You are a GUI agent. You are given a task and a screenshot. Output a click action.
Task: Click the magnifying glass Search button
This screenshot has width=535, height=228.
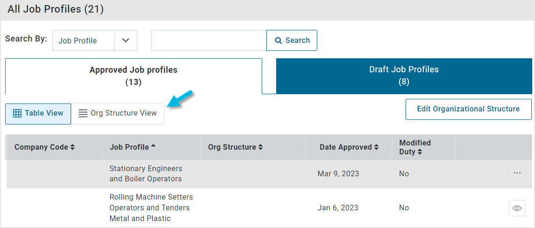click(292, 41)
